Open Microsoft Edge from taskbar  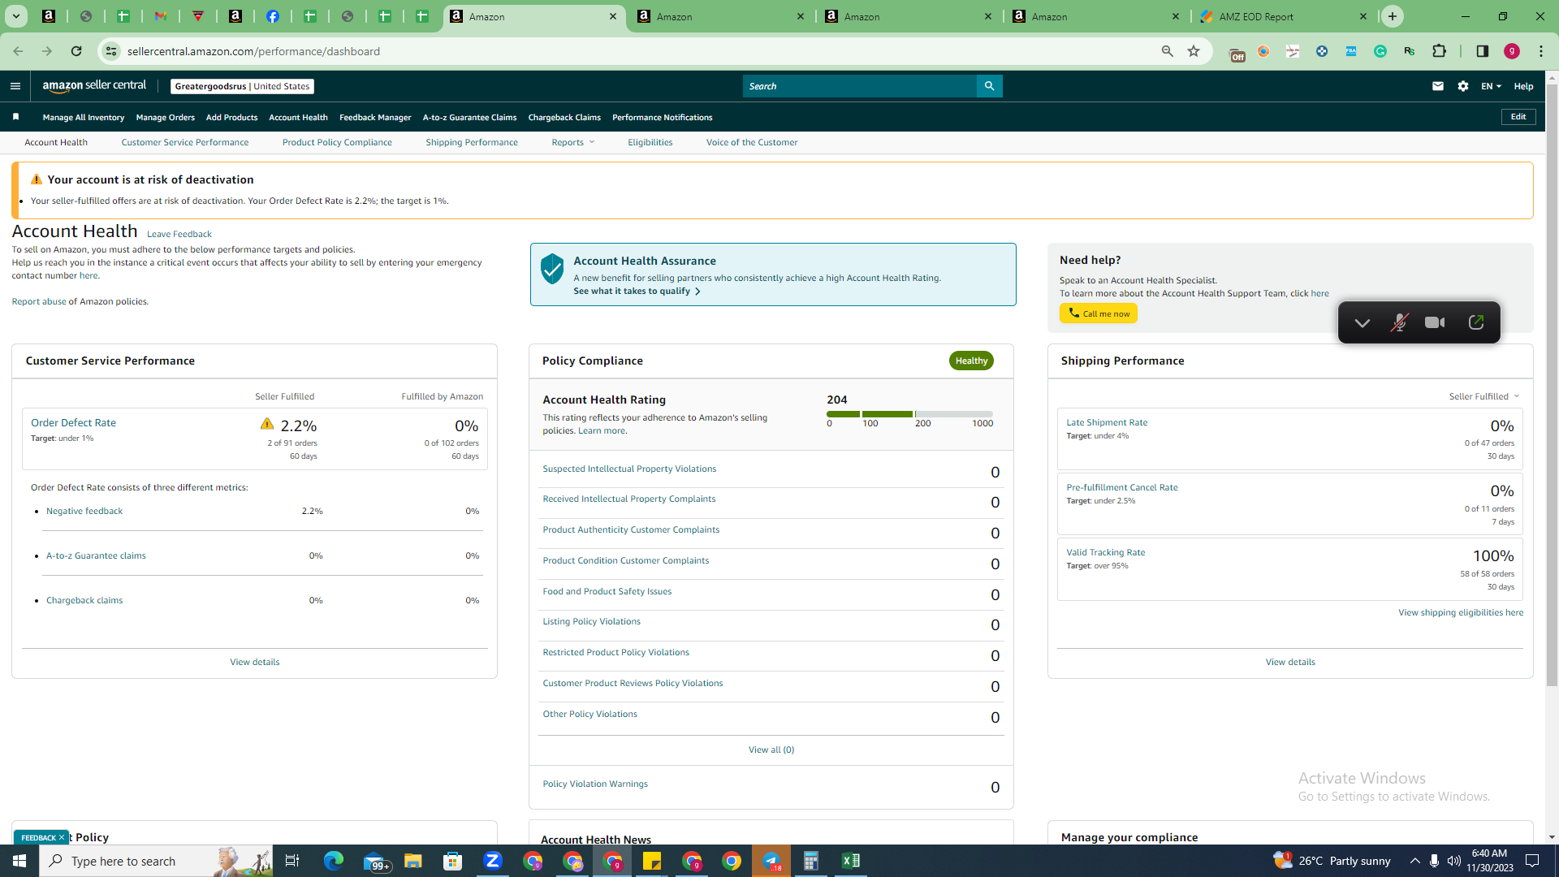pos(333,861)
